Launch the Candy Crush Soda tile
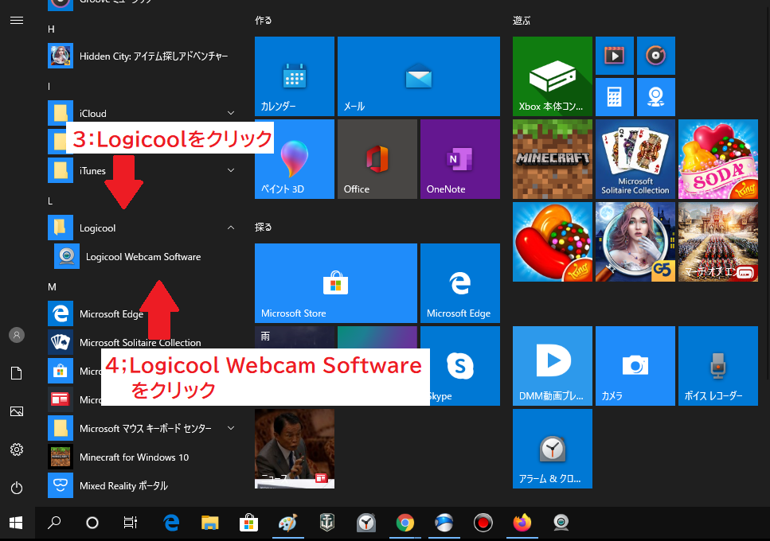The image size is (770, 541). [x=718, y=159]
